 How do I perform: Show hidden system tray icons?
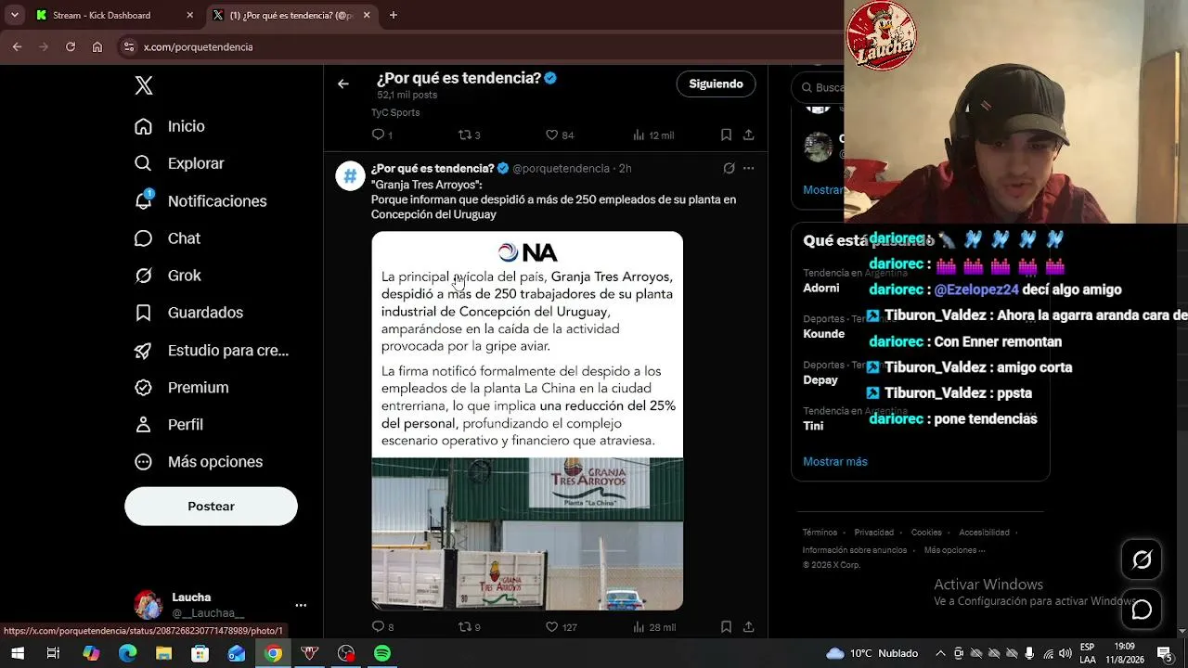tap(940, 653)
